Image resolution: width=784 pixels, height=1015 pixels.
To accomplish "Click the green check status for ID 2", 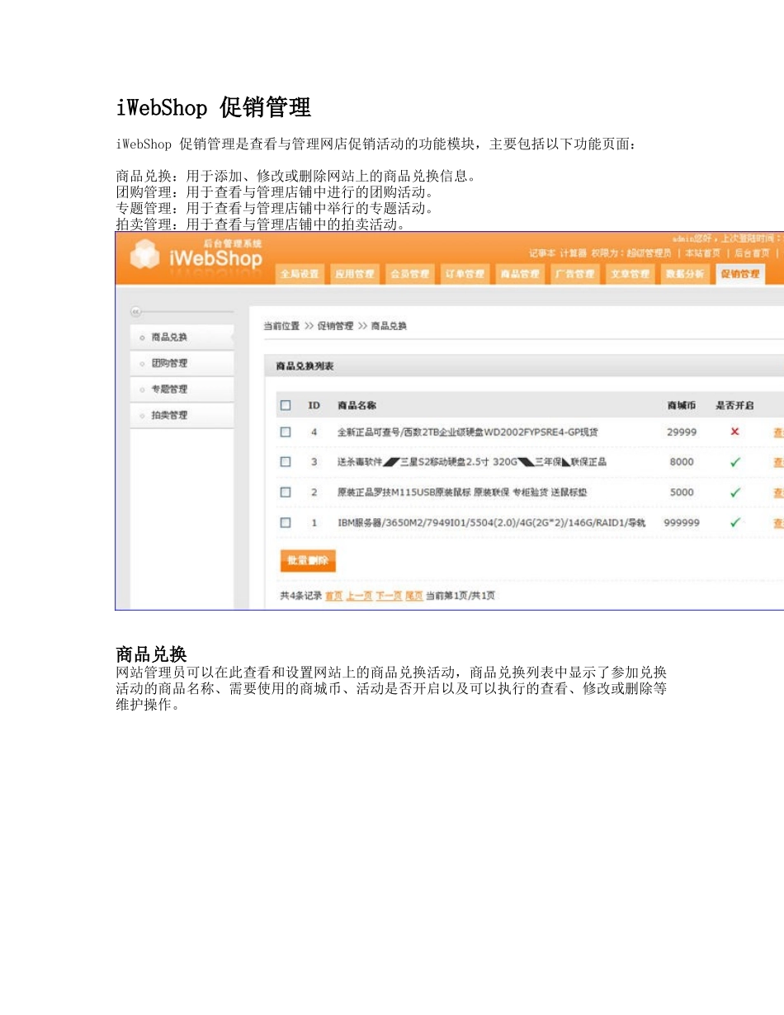I will [x=734, y=492].
